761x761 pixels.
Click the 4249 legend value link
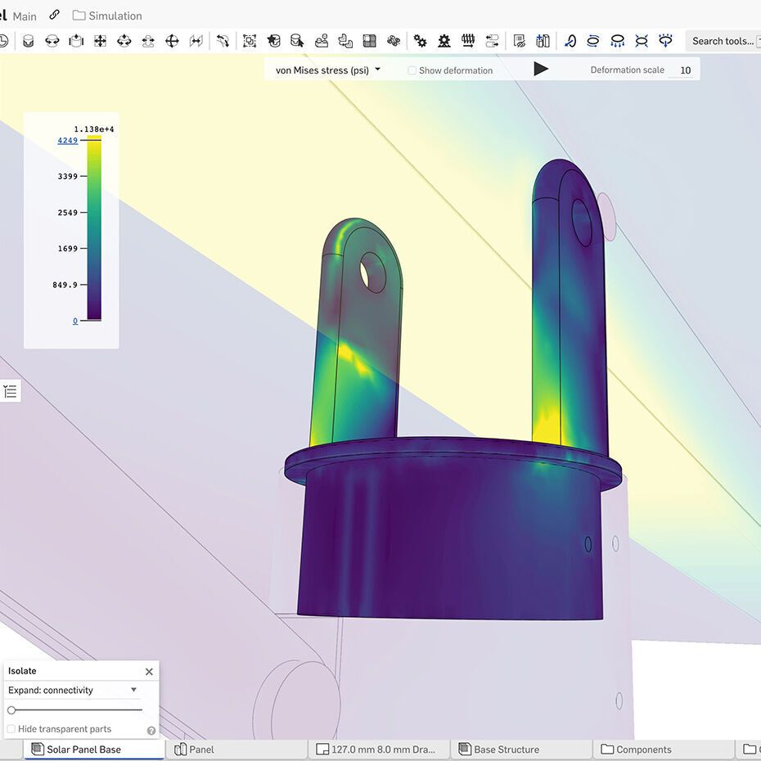(x=67, y=140)
